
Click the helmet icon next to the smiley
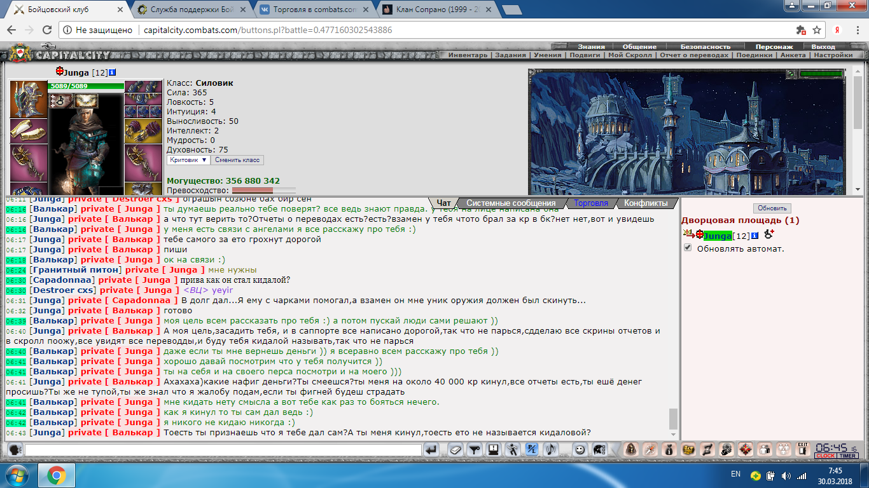tap(599, 450)
